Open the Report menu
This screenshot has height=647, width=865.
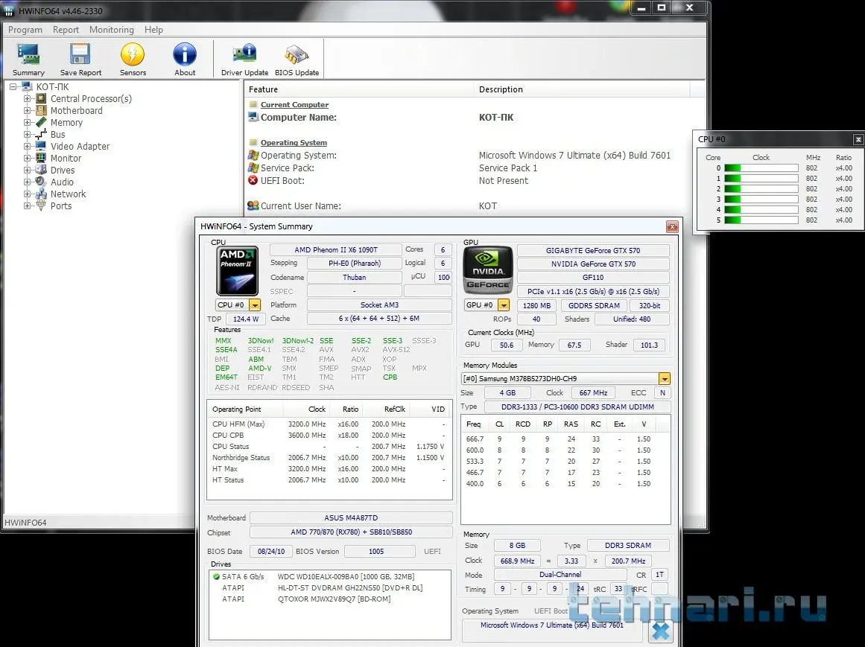point(66,30)
